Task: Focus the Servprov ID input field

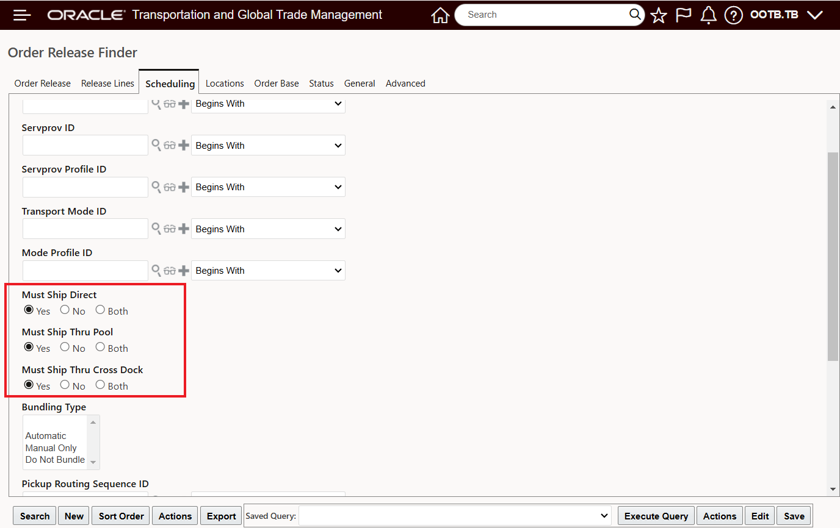Action: (x=85, y=145)
